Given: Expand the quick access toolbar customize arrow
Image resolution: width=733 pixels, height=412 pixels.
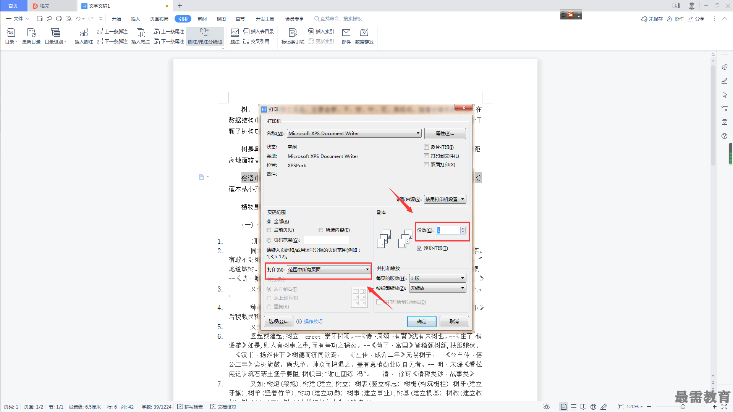Looking at the screenshot, I should pyautogui.click(x=100, y=19).
